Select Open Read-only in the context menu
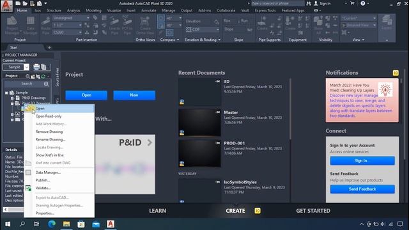Screen dimensions: 409x230 coord(59,116)
